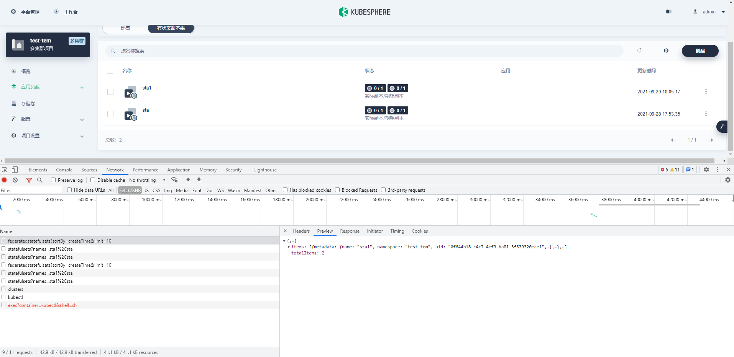The height and width of the screenshot is (357, 734).
Task: Open the Headers request tab
Action: pos(301,231)
